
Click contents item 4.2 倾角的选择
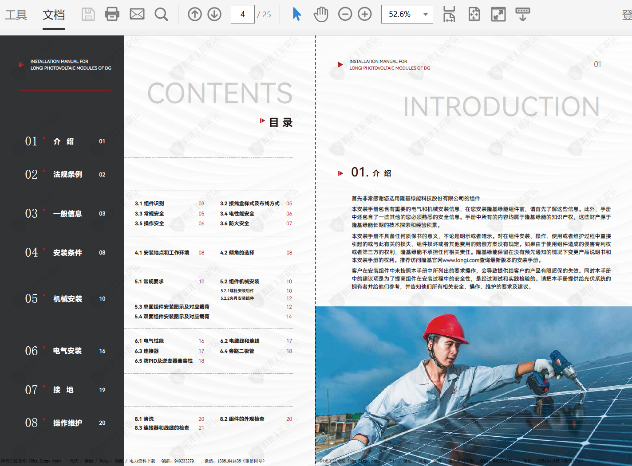[x=237, y=253]
